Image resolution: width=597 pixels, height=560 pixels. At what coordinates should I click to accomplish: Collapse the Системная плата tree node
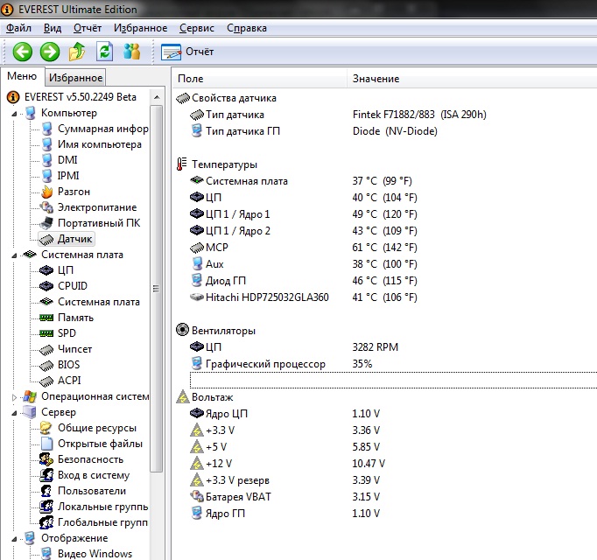click(14, 255)
